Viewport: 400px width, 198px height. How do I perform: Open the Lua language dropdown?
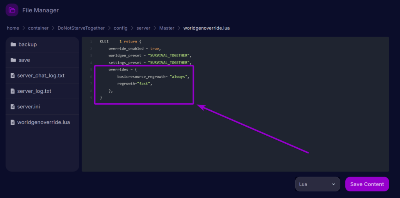point(317,184)
